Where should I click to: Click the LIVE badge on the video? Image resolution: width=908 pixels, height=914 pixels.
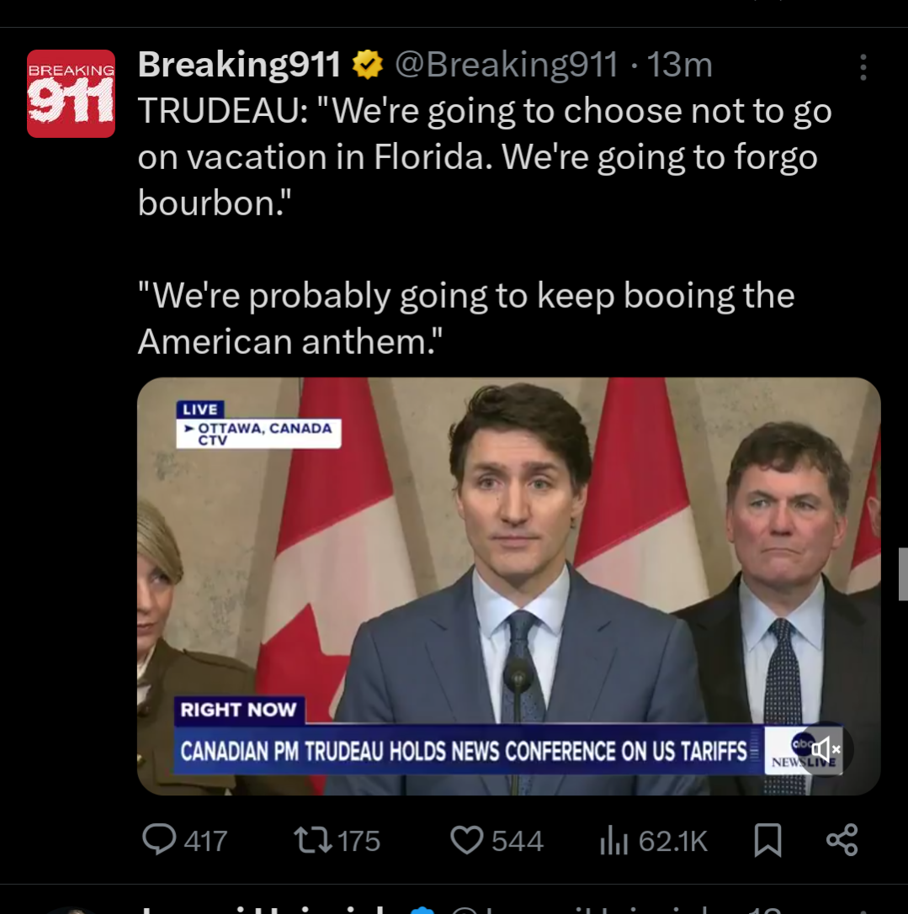pyautogui.click(x=199, y=409)
